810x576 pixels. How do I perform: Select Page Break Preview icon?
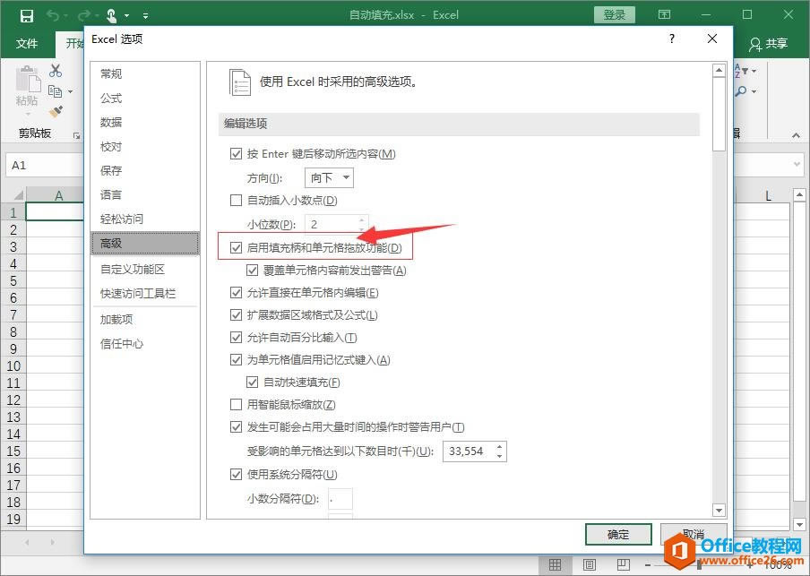pyautogui.click(x=623, y=564)
